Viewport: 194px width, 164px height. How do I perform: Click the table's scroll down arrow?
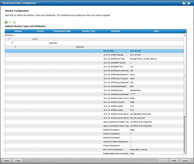[x=185, y=153]
